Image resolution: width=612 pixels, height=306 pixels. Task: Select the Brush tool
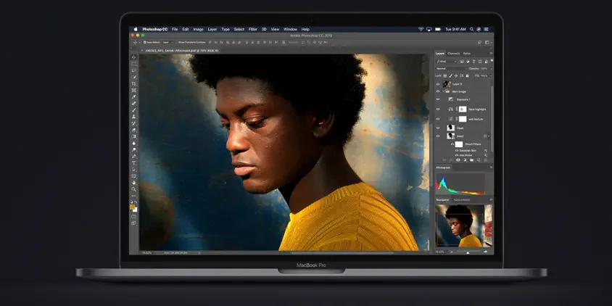point(134,109)
